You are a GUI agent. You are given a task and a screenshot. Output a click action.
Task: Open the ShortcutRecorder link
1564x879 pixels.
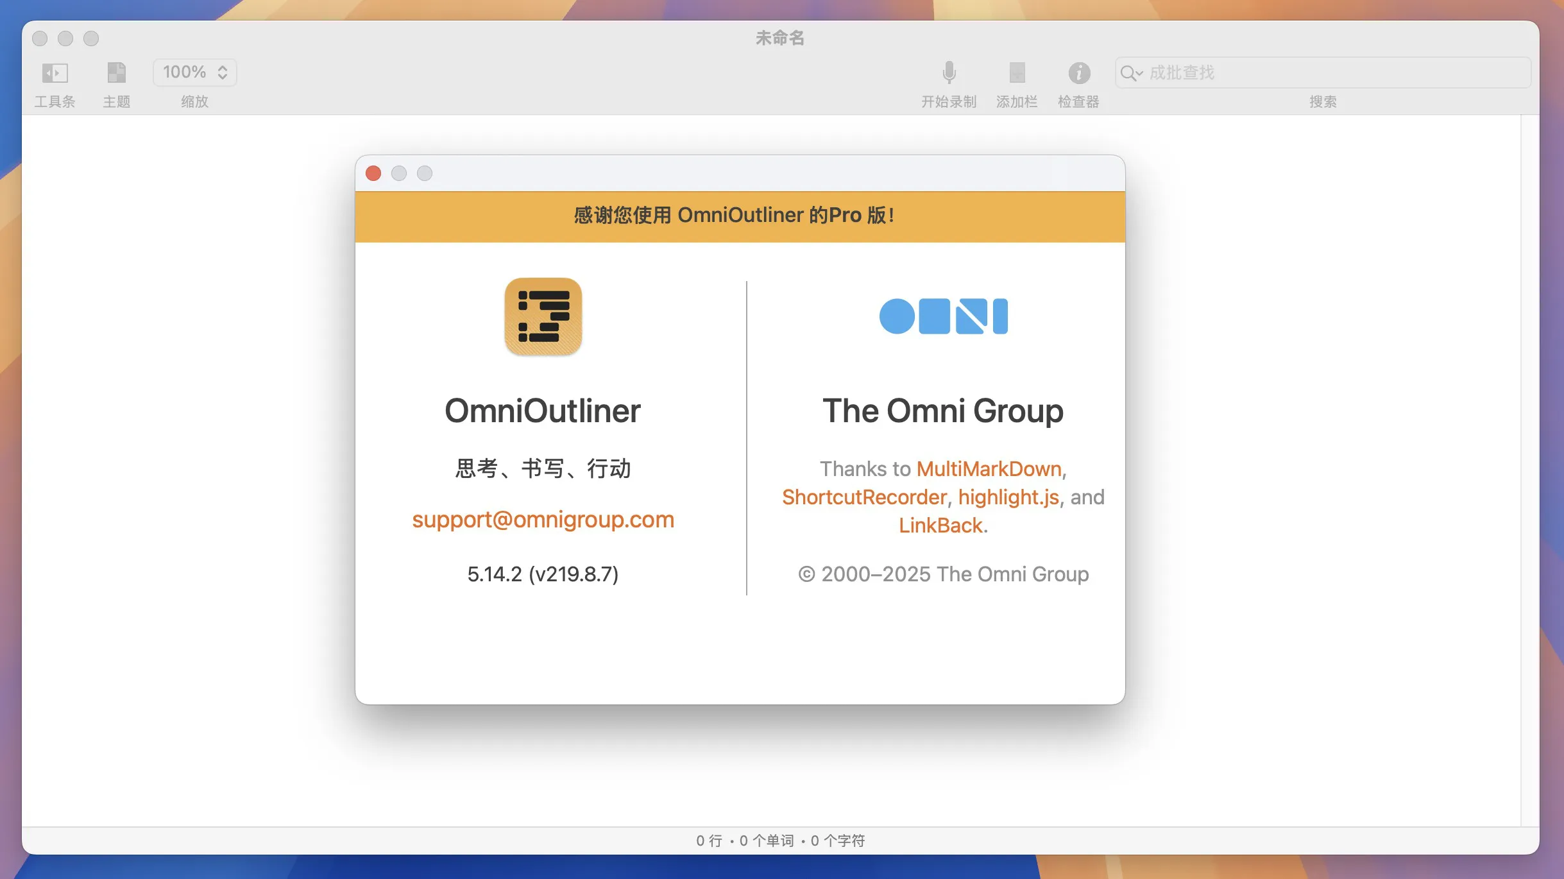point(864,497)
